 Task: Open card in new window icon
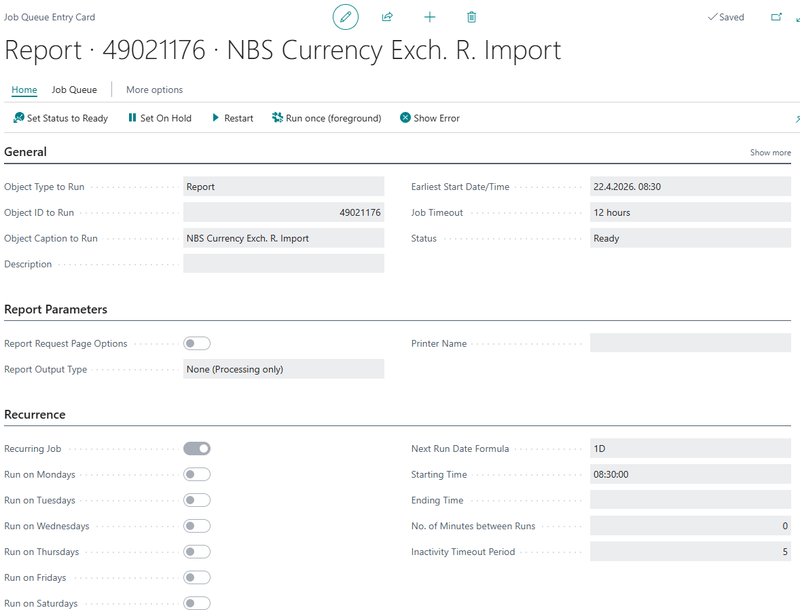click(x=776, y=17)
